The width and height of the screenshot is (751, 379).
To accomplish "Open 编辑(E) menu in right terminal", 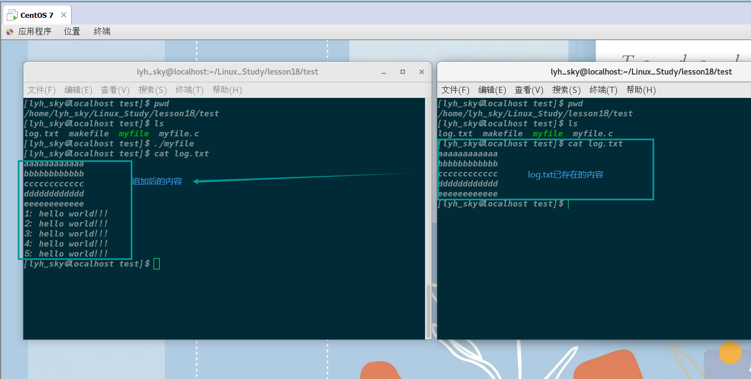I will tap(492, 90).
